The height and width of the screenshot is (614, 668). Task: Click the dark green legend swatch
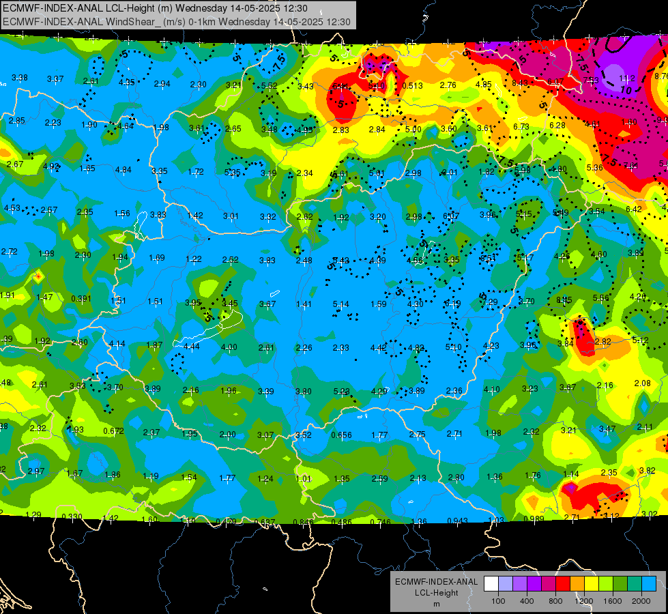point(620,584)
